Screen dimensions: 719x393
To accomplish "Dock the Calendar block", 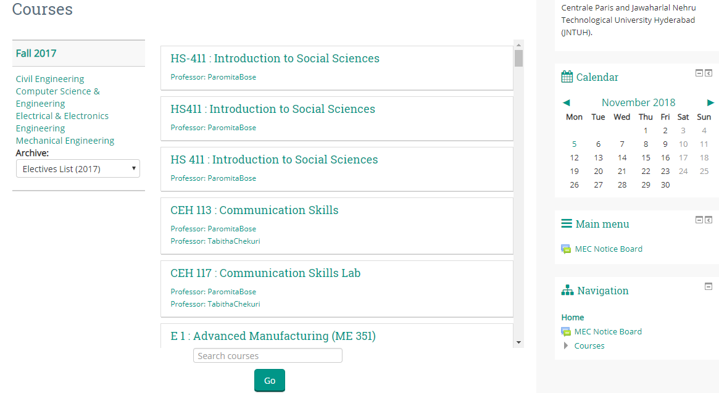I will click(x=709, y=73).
